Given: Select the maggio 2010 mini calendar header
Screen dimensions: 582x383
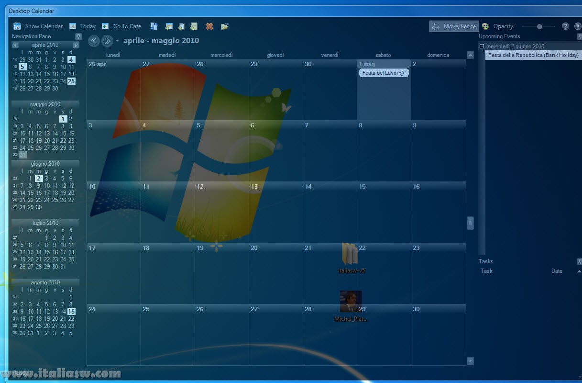Looking at the screenshot, I should pos(45,104).
